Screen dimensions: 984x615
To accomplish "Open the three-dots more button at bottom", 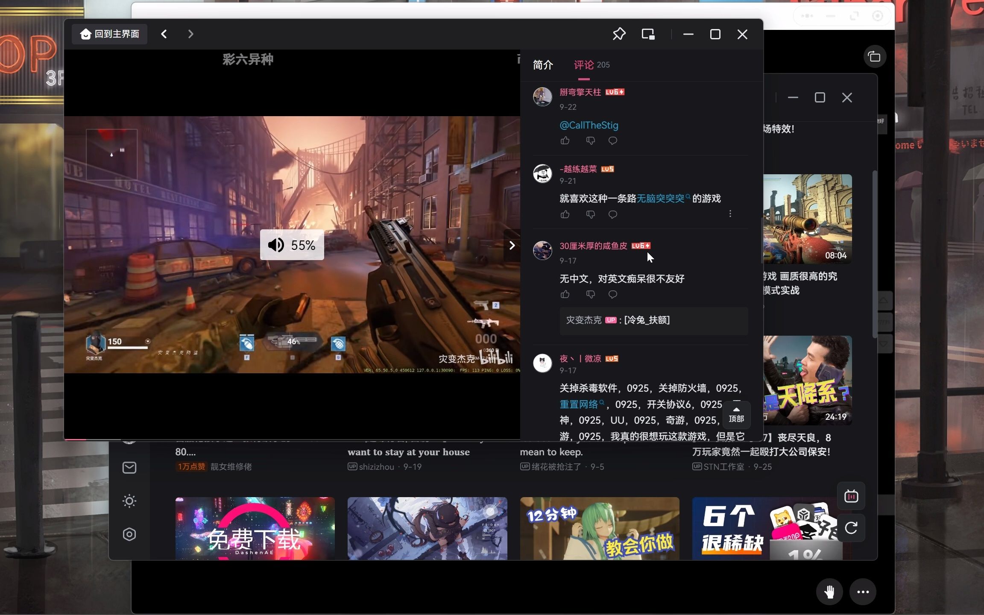I will pos(863,592).
